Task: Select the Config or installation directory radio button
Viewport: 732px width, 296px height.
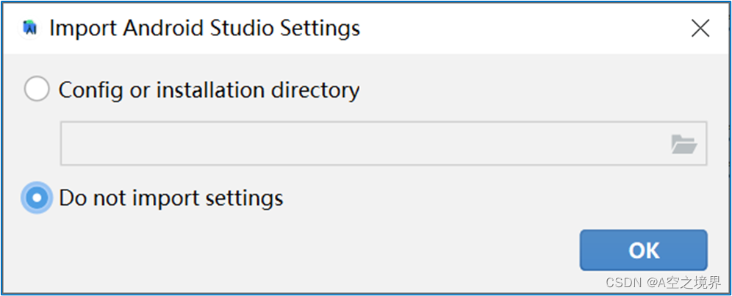Action: (x=37, y=89)
